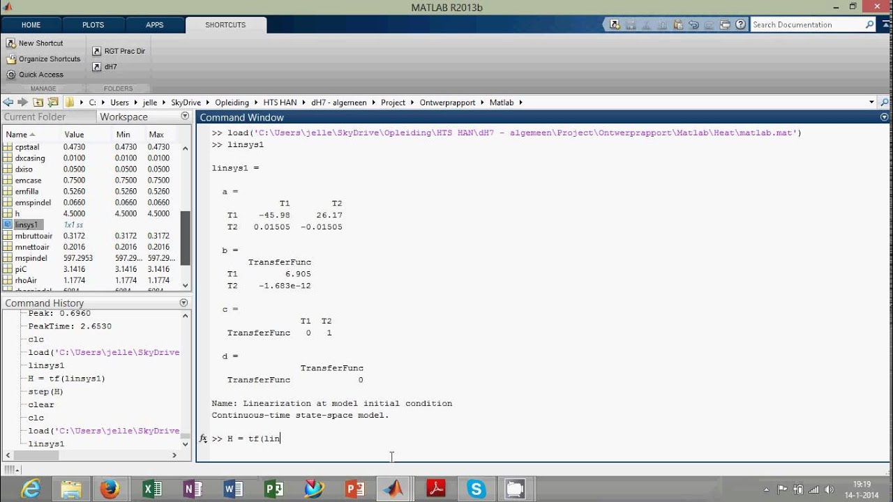
Task: Expand the arrow after Matlab in path
Action: 520,102
